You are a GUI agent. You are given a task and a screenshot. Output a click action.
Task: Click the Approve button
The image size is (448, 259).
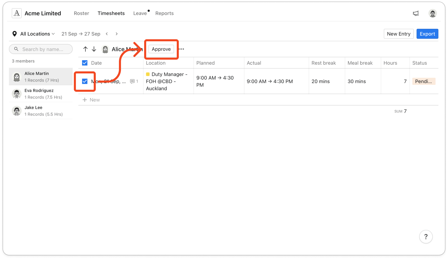coord(161,49)
